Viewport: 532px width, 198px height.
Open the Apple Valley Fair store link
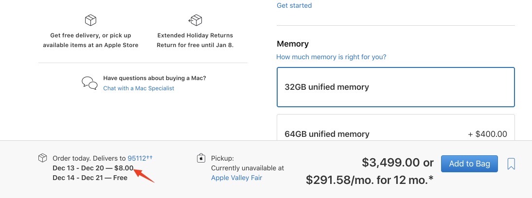pyautogui.click(x=236, y=178)
